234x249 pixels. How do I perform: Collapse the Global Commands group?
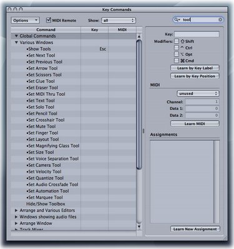pyautogui.click(x=16, y=36)
